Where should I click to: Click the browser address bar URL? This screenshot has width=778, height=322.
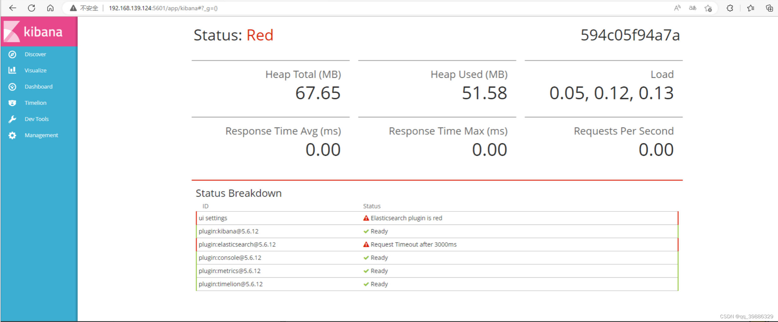pos(163,8)
